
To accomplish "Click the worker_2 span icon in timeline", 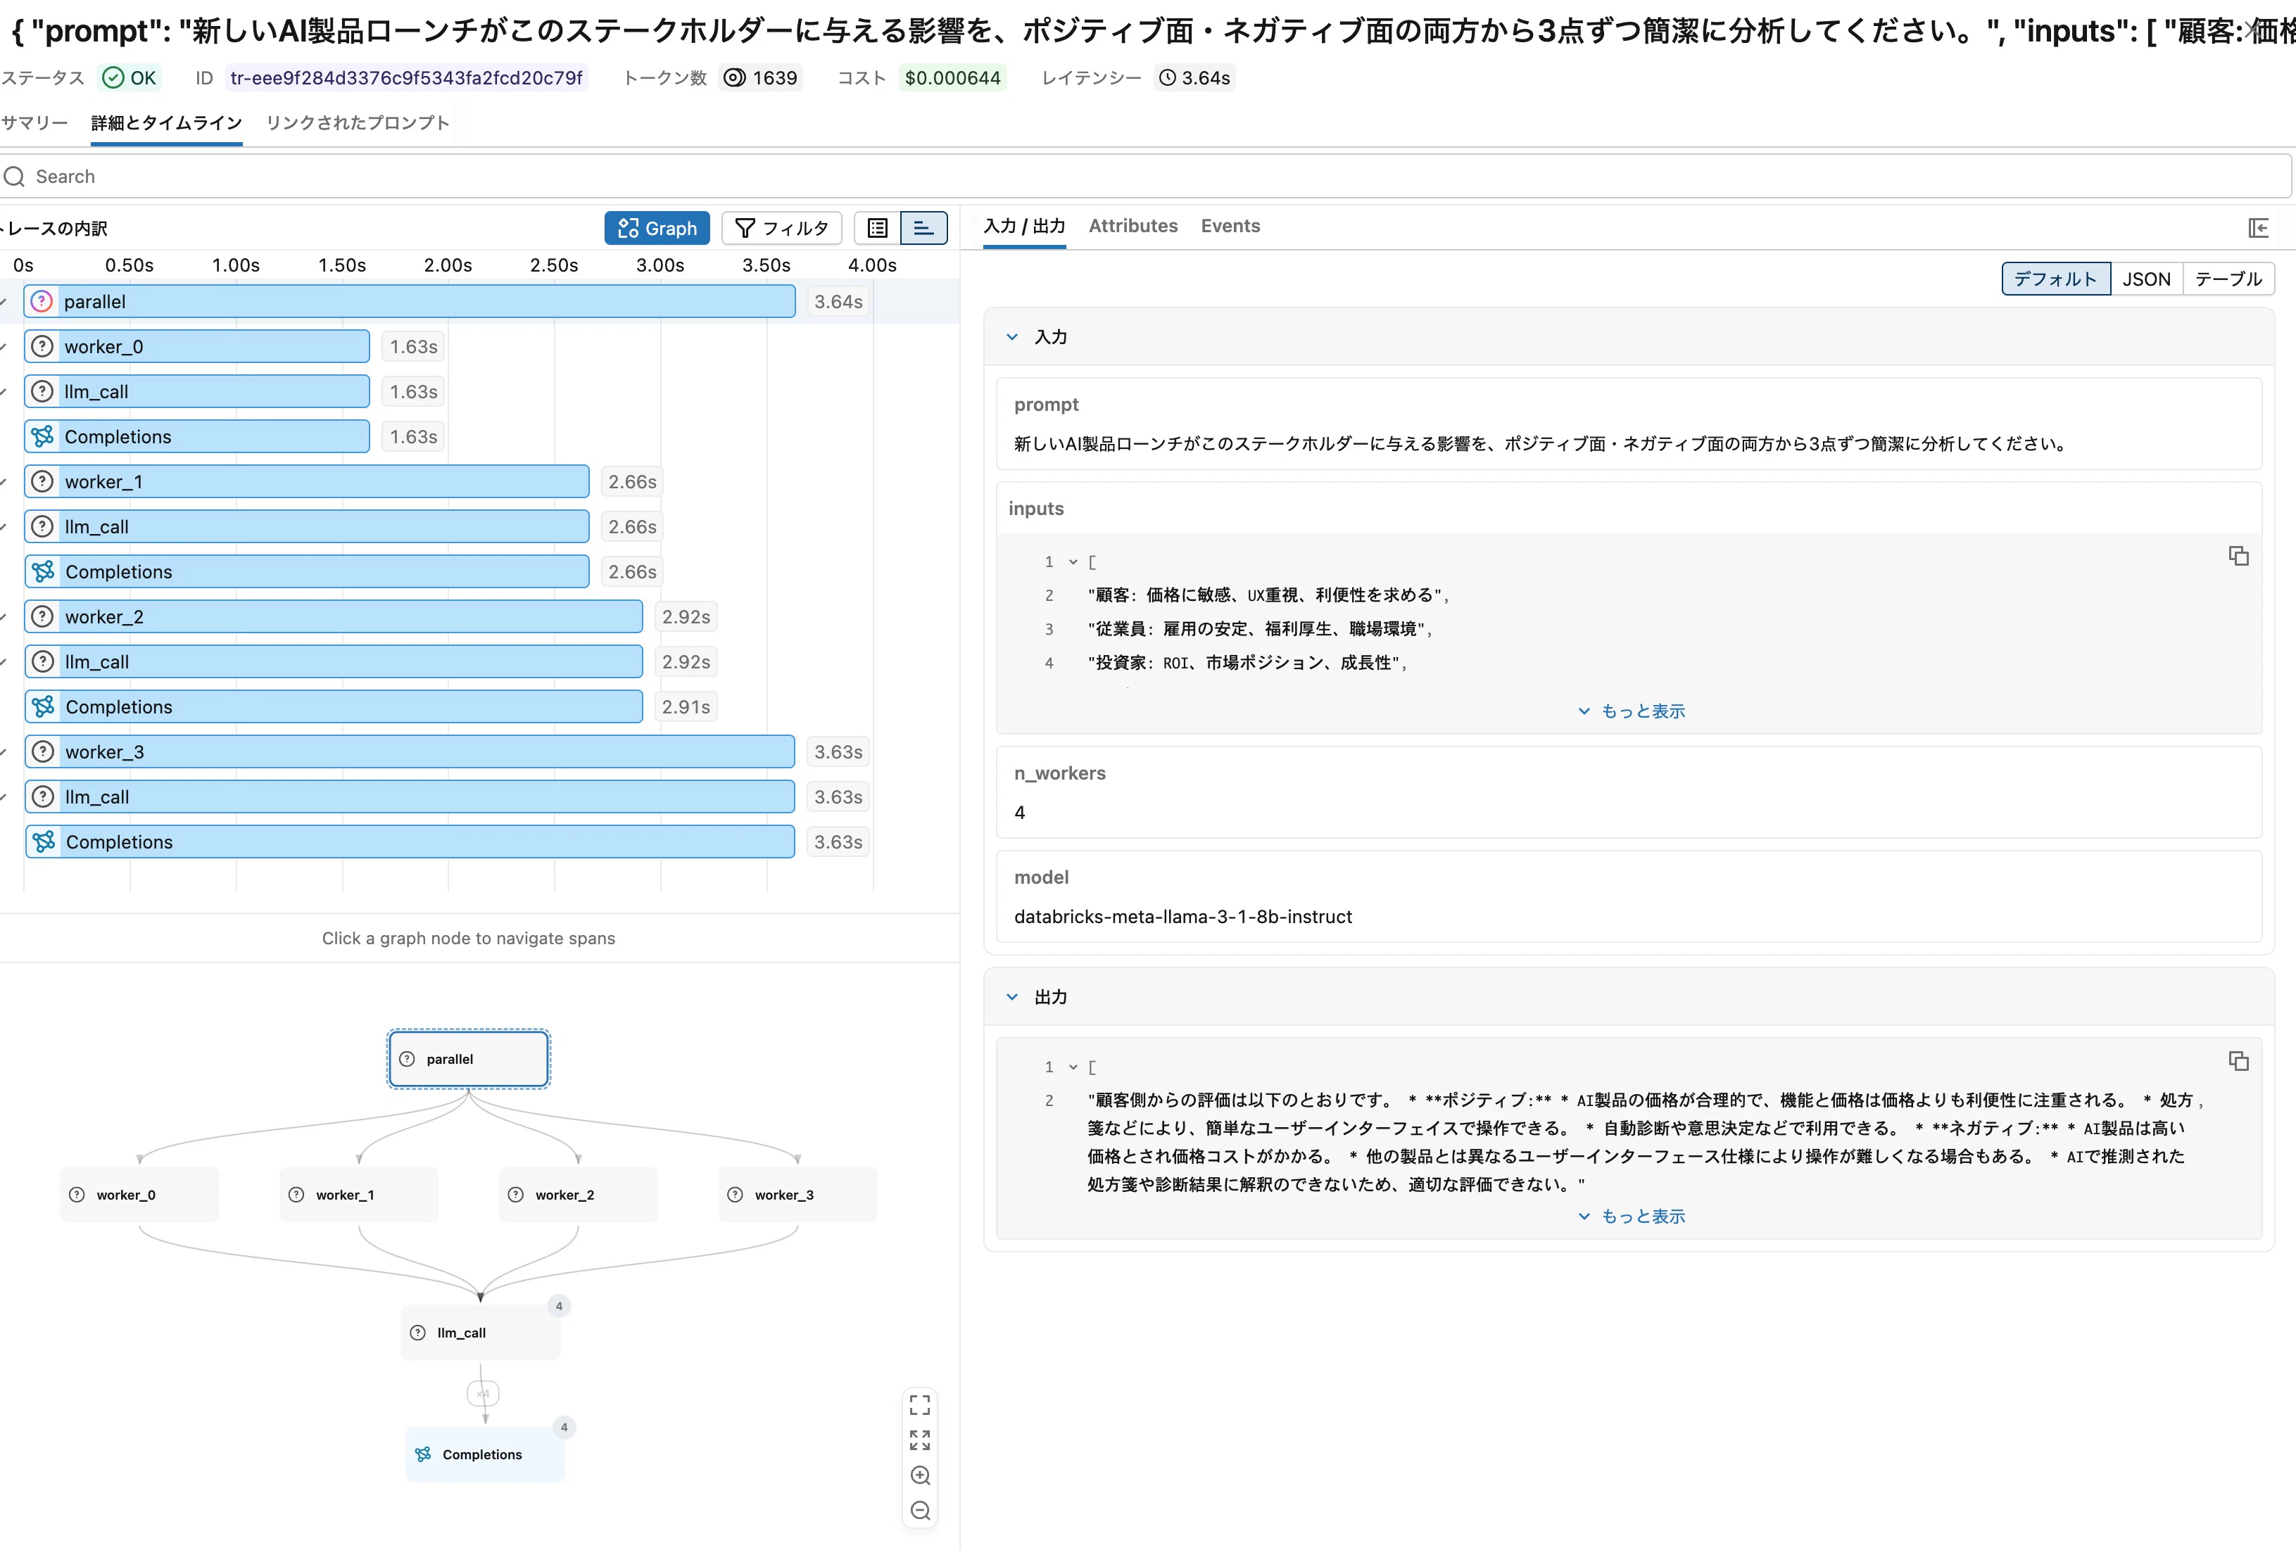I will click(42, 617).
